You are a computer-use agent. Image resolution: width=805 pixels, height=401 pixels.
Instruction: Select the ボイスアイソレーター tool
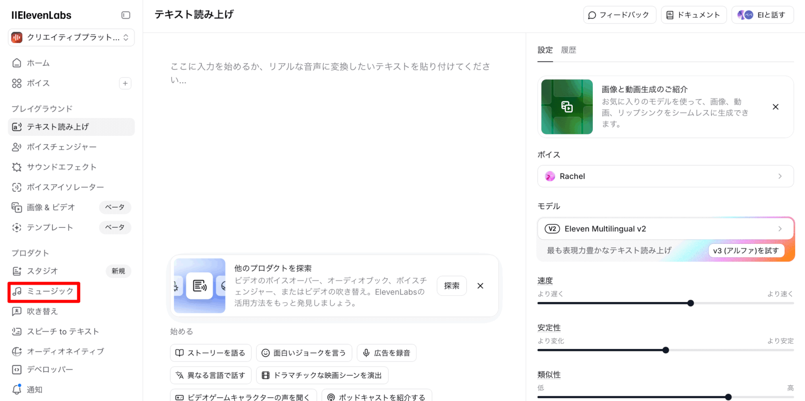point(64,187)
